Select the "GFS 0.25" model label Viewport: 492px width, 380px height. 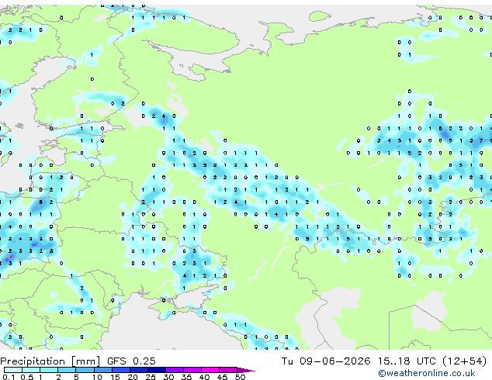131,361
